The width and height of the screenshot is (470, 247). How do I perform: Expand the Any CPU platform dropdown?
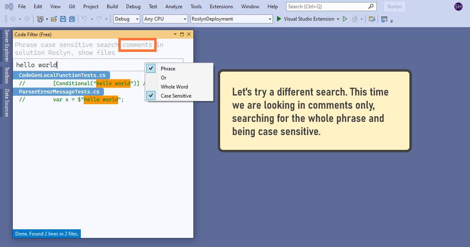[165, 19]
